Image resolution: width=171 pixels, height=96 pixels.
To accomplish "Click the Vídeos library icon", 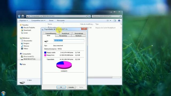I will [22, 49].
